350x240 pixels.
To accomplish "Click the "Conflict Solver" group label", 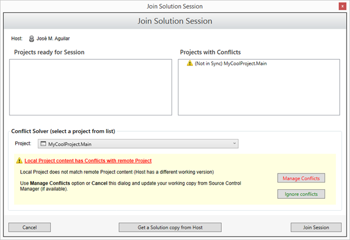I will pos(63,131).
